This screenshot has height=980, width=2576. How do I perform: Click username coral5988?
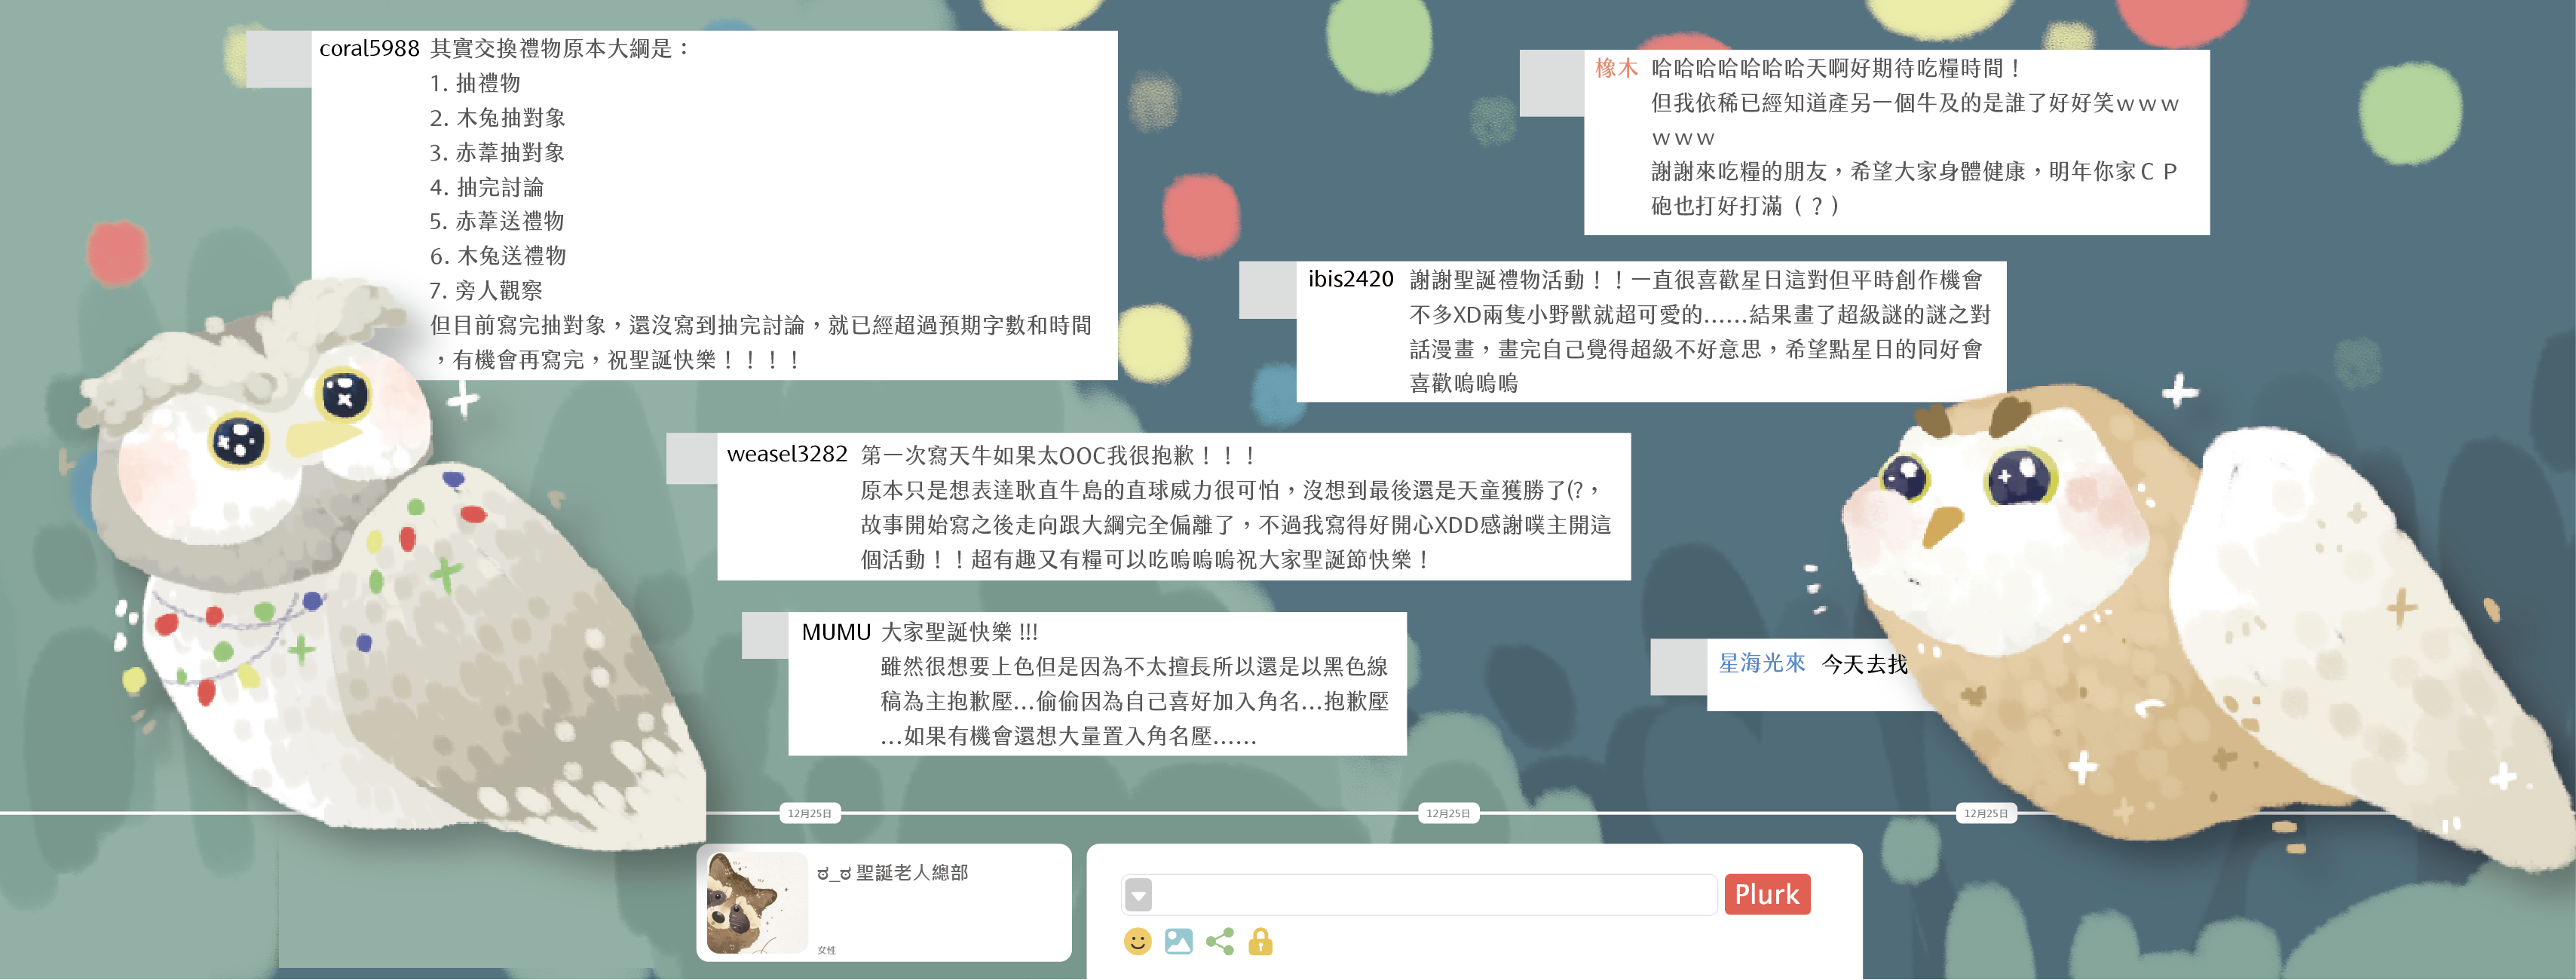click(x=369, y=48)
